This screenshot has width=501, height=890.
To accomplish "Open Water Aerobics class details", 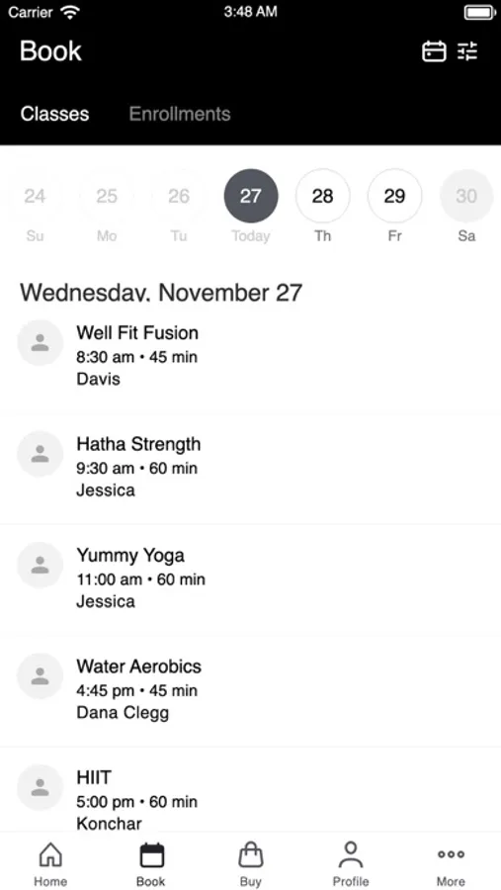I will click(250, 691).
